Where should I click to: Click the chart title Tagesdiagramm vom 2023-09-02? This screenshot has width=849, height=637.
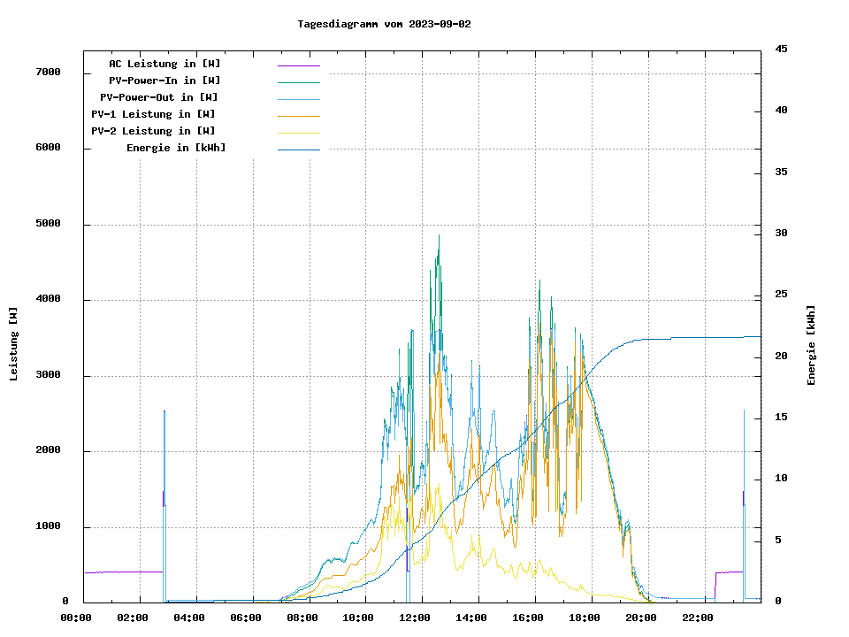pos(385,24)
